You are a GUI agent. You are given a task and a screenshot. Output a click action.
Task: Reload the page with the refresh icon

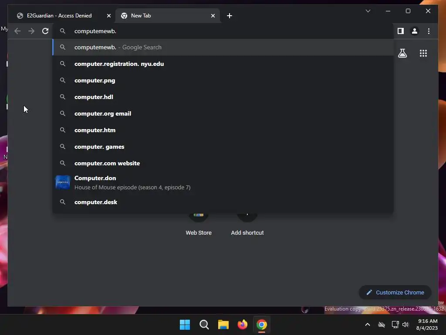click(45, 31)
